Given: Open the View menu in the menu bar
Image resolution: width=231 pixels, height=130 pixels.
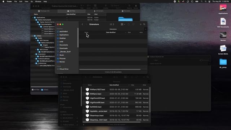Looking at the screenshot, I should click(x=26, y=1).
